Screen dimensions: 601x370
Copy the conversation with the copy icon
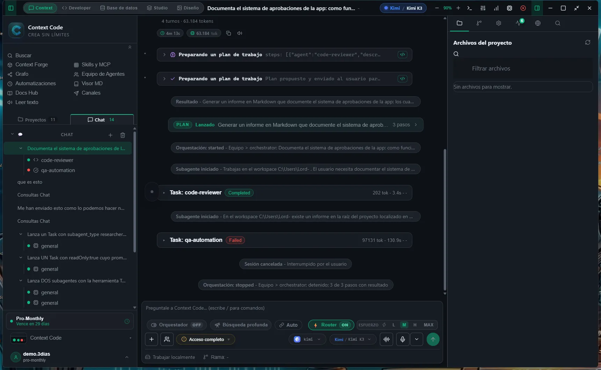(x=229, y=33)
